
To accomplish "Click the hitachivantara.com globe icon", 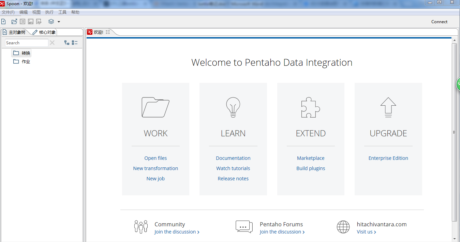I will 343,227.
